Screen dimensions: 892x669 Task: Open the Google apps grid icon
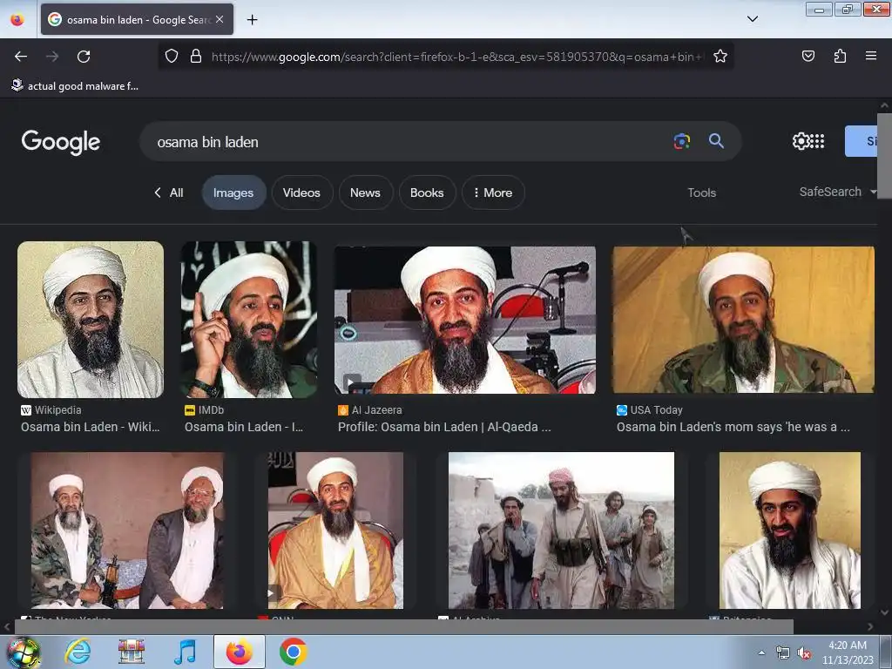click(x=817, y=141)
